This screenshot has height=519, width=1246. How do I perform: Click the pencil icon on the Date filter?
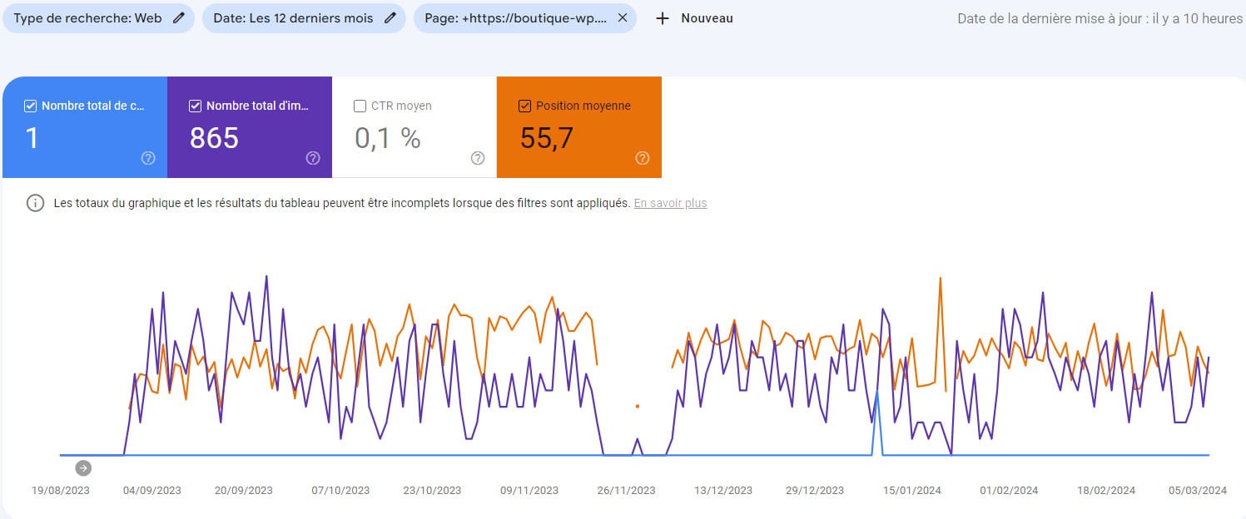[390, 18]
